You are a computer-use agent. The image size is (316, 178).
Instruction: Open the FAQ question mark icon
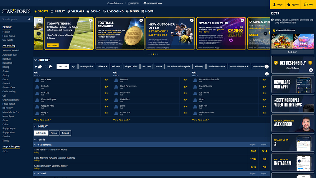coord(306,4)
